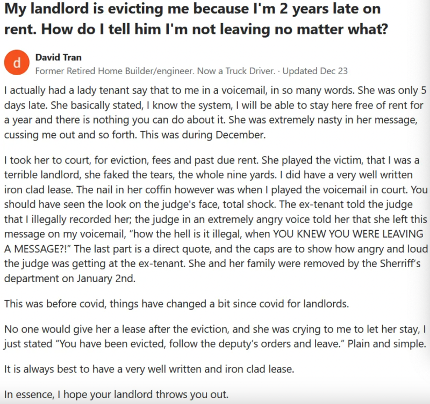Click the final line "In essence, I hope"
Screen dimensions: 430x404
tap(116, 395)
